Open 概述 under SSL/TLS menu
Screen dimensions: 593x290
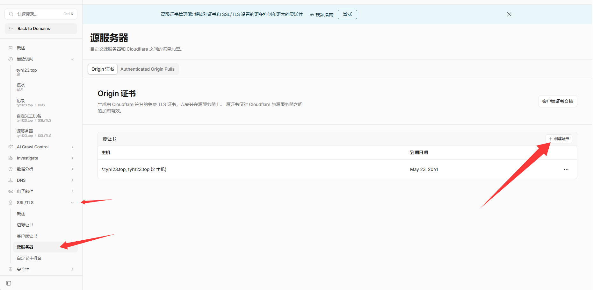(x=45, y=214)
